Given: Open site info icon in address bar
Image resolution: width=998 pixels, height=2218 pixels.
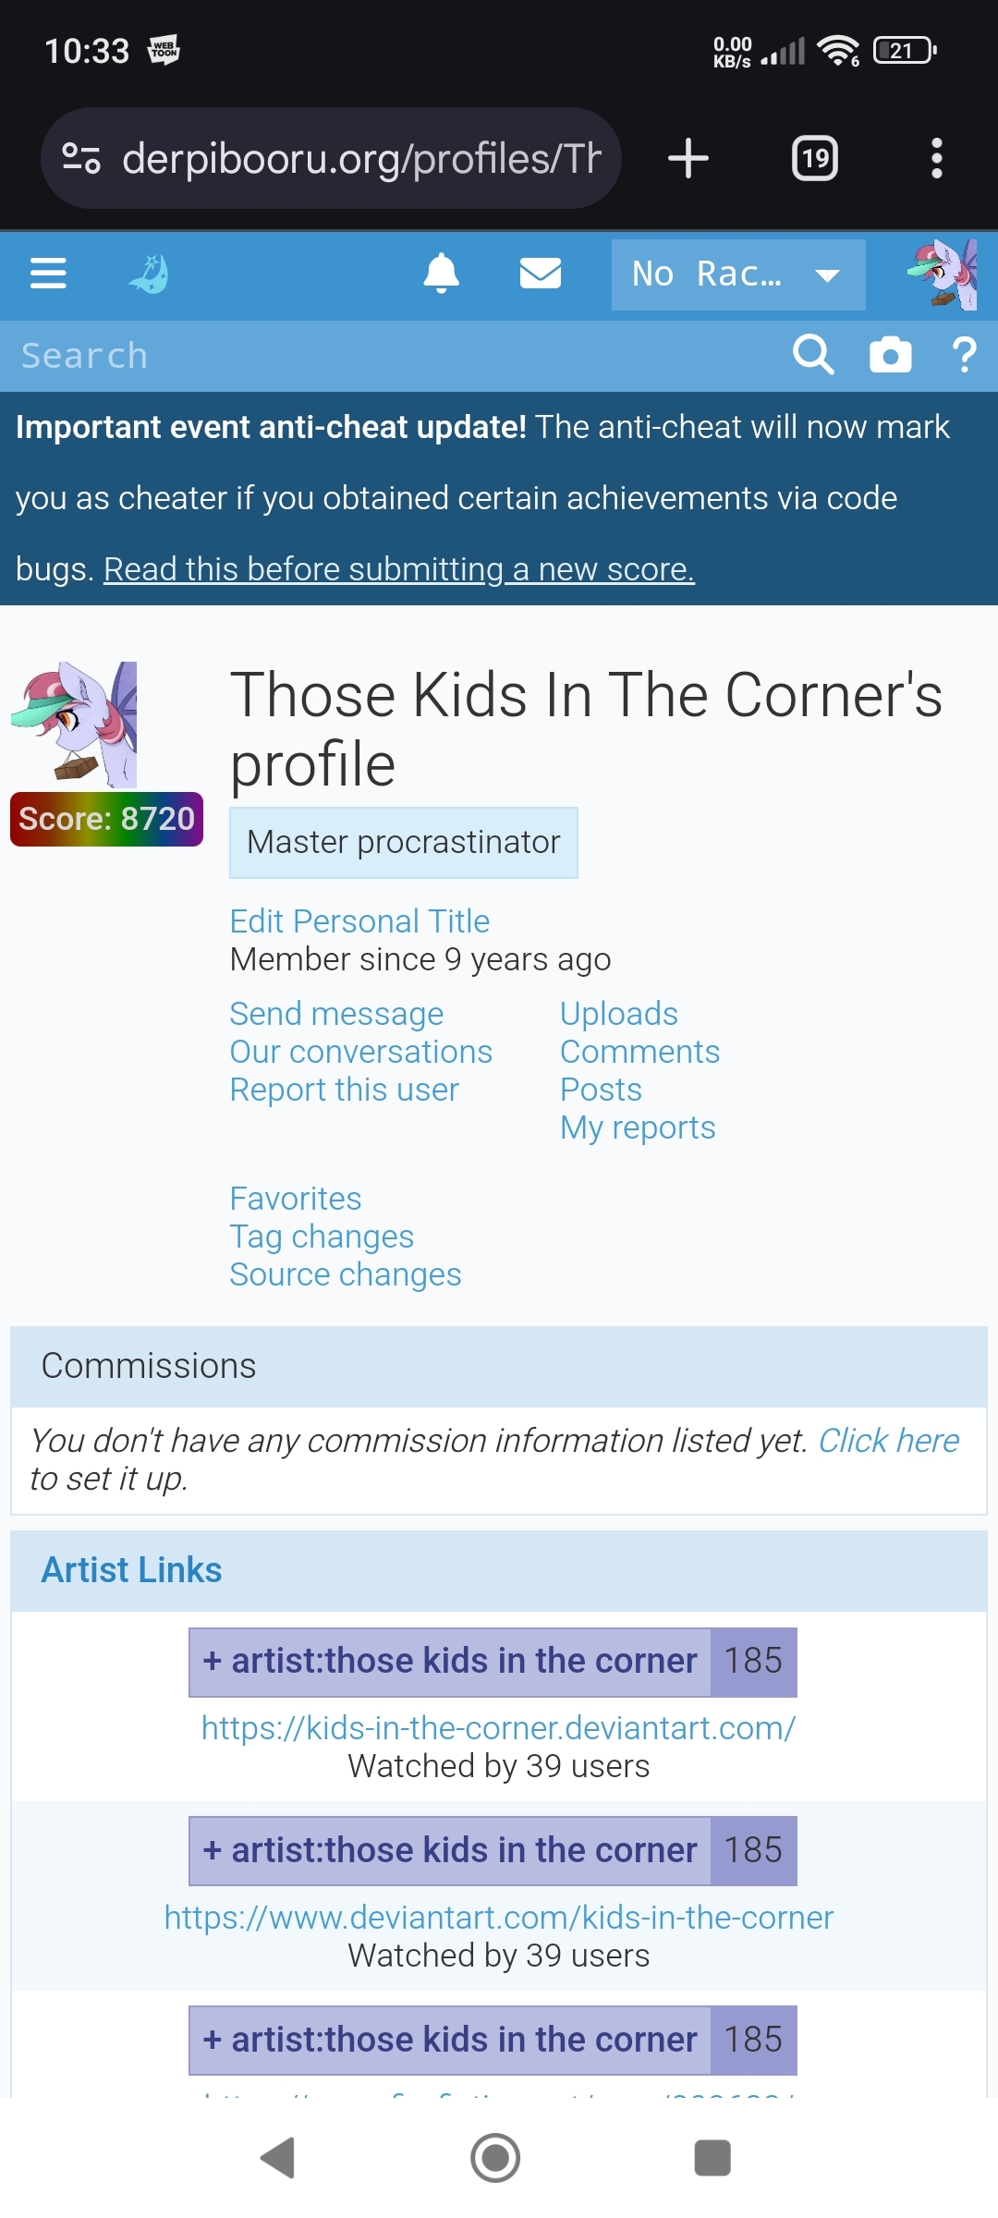Looking at the screenshot, I should 81,158.
